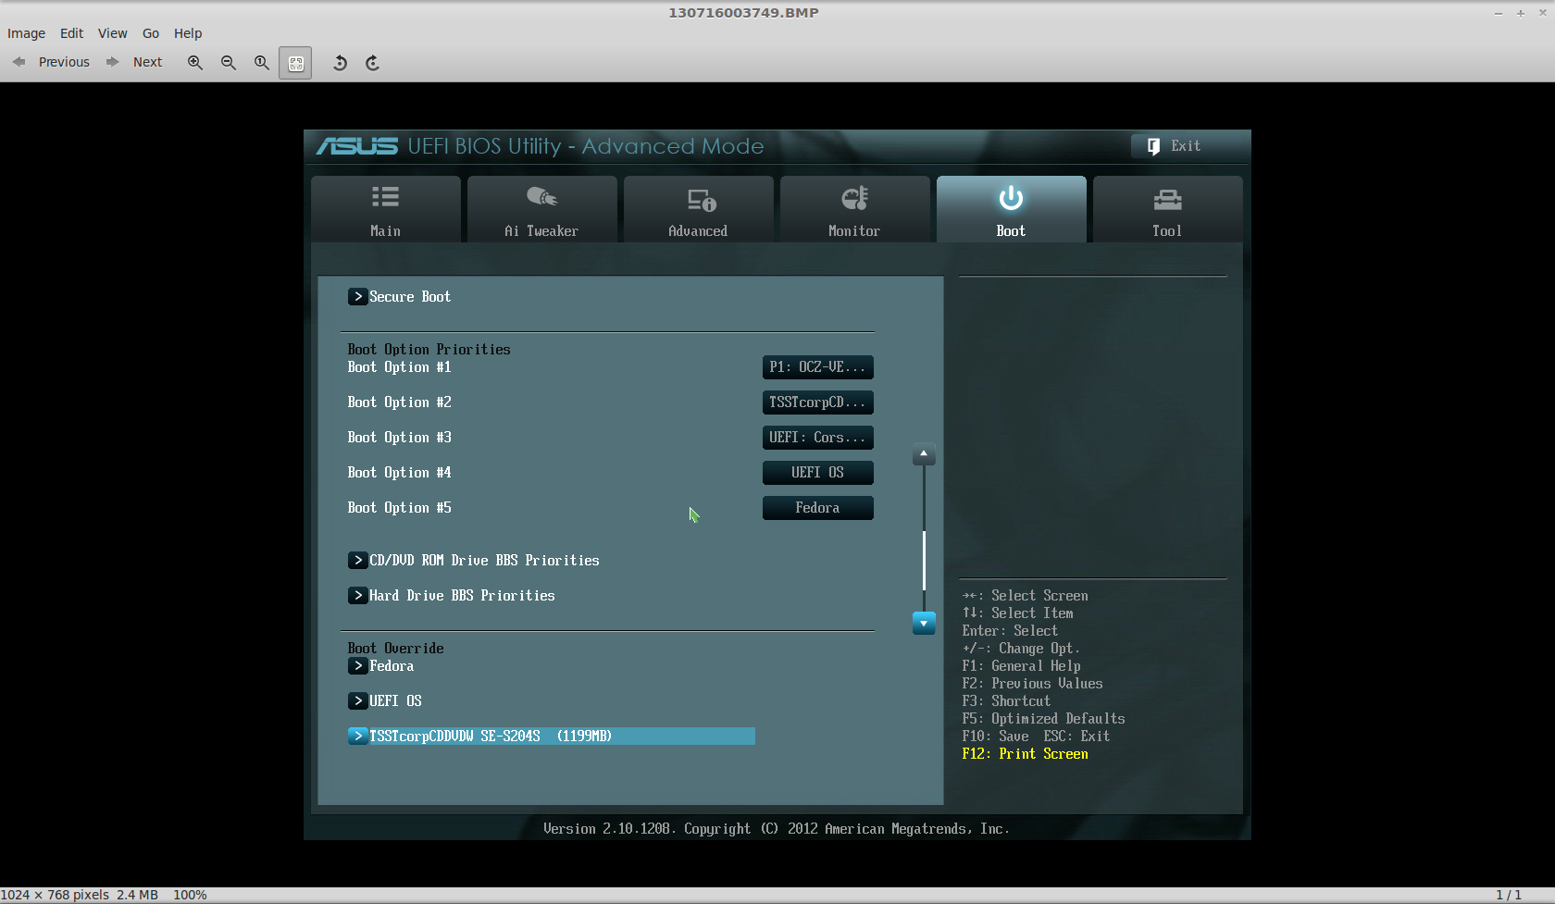Expand Hard Drive BBS Priorities
Screen dimensions: 1555x904
[x=452, y=596]
